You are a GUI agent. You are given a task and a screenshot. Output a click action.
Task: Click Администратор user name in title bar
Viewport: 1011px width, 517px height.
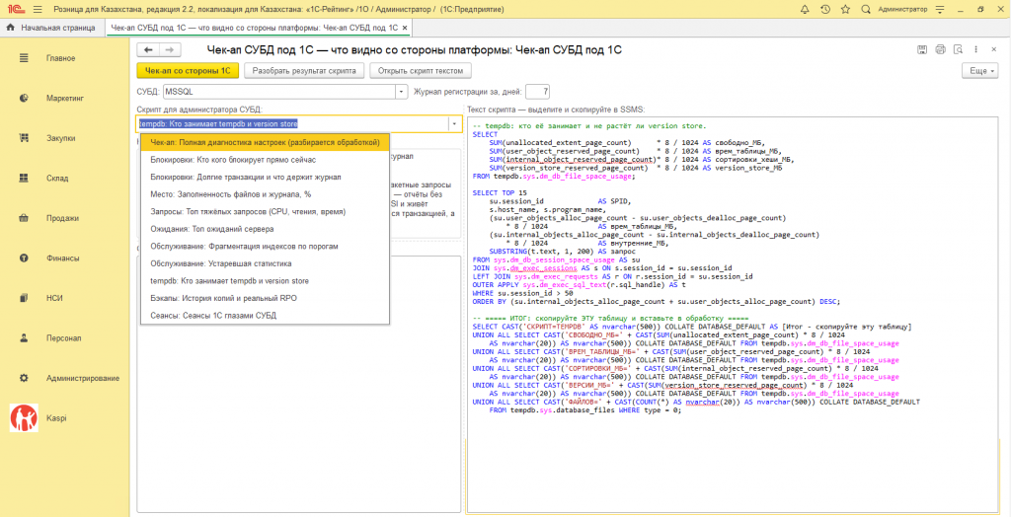902,10
